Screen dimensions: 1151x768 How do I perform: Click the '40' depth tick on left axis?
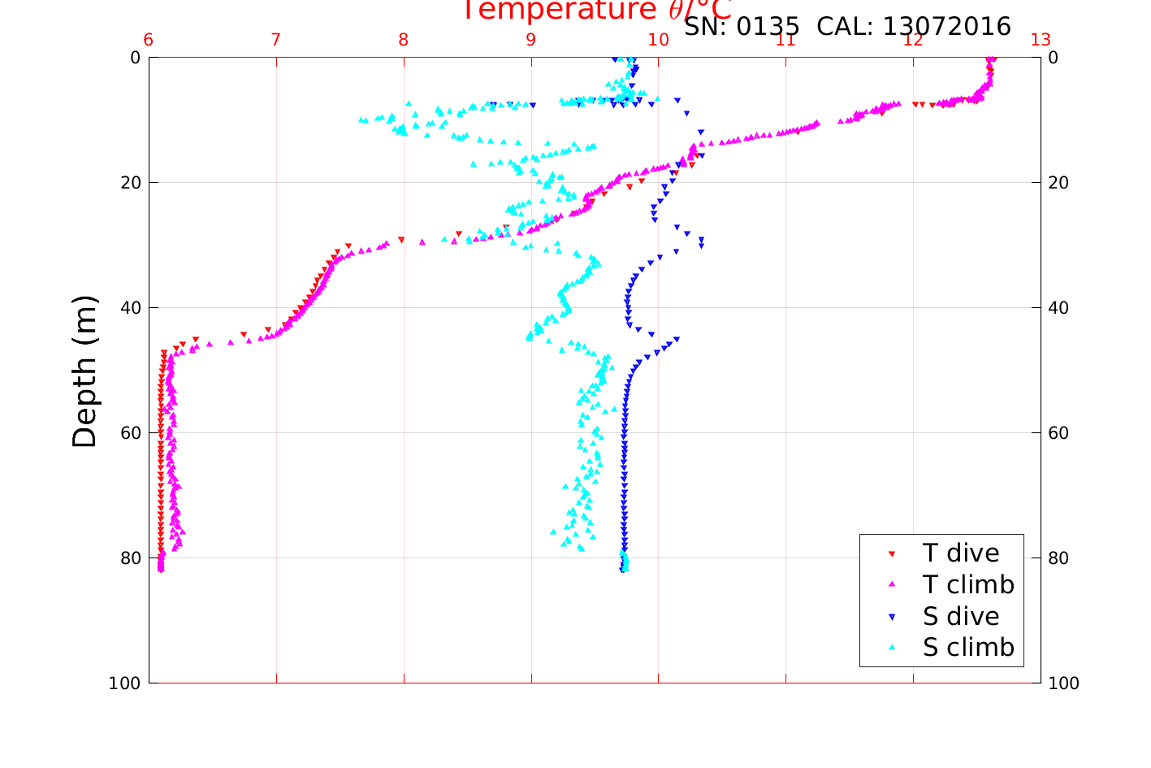pyautogui.click(x=128, y=308)
